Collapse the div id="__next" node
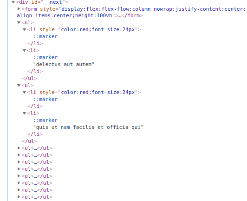 point(13,2)
